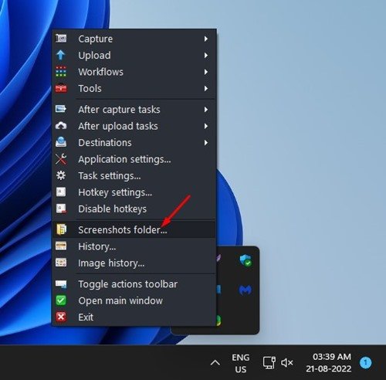Toggle actions toolbar from menu

pyautogui.click(x=134, y=284)
